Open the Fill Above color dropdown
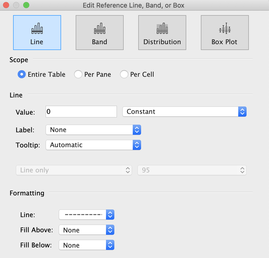The width and height of the screenshot is (269, 258). (x=86, y=230)
